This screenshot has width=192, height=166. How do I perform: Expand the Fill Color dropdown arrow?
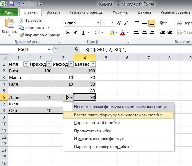click(117, 33)
